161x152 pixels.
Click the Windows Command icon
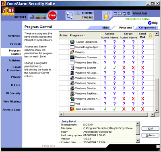pyautogui.click(x=72, y=58)
